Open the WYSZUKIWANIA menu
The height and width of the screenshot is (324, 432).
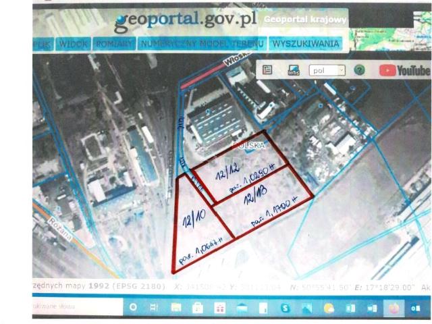[x=306, y=44]
